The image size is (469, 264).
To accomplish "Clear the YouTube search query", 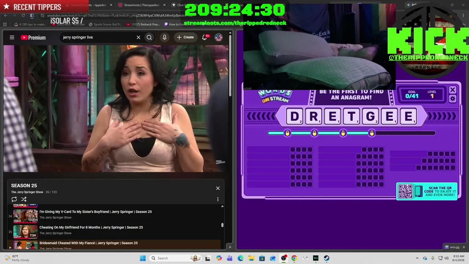I will [139, 37].
